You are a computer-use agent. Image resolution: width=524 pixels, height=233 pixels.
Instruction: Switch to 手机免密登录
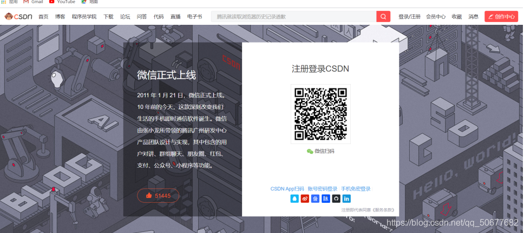click(x=356, y=189)
